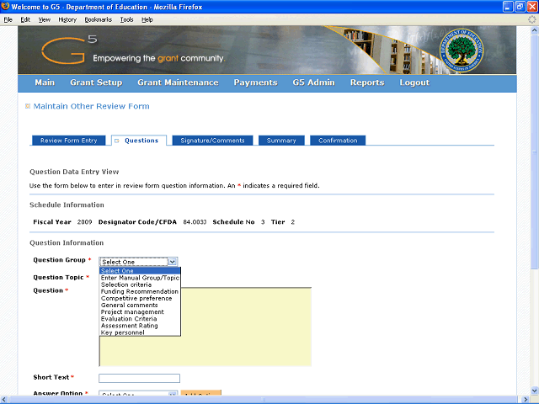The image size is (539, 404).
Task: Click vertical scrollbar up arrow
Action: (x=534, y=30)
